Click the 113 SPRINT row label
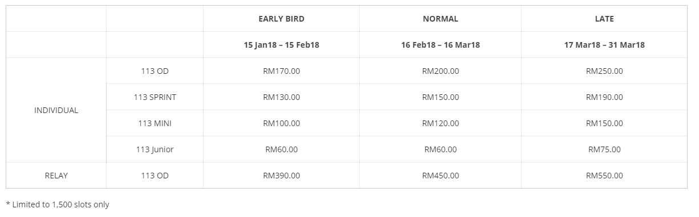699x217 pixels. pos(155,97)
